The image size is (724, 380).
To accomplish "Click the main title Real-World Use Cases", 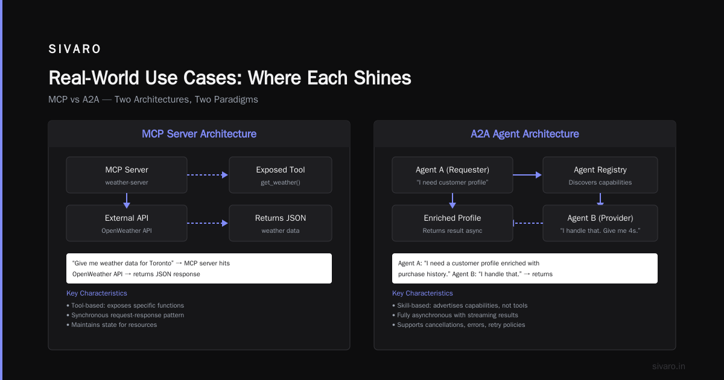I will tap(230, 78).
